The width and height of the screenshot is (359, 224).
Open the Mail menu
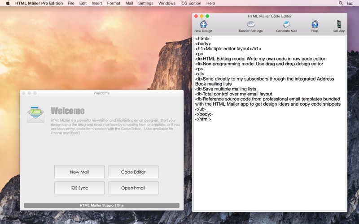[x=129, y=3]
